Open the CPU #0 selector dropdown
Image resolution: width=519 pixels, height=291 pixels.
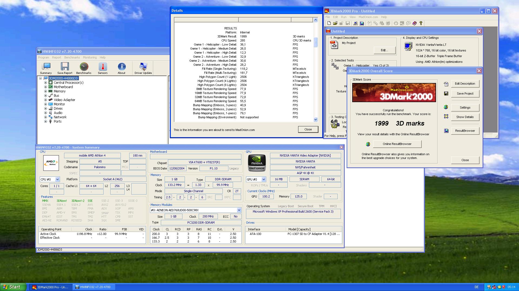pos(57,179)
